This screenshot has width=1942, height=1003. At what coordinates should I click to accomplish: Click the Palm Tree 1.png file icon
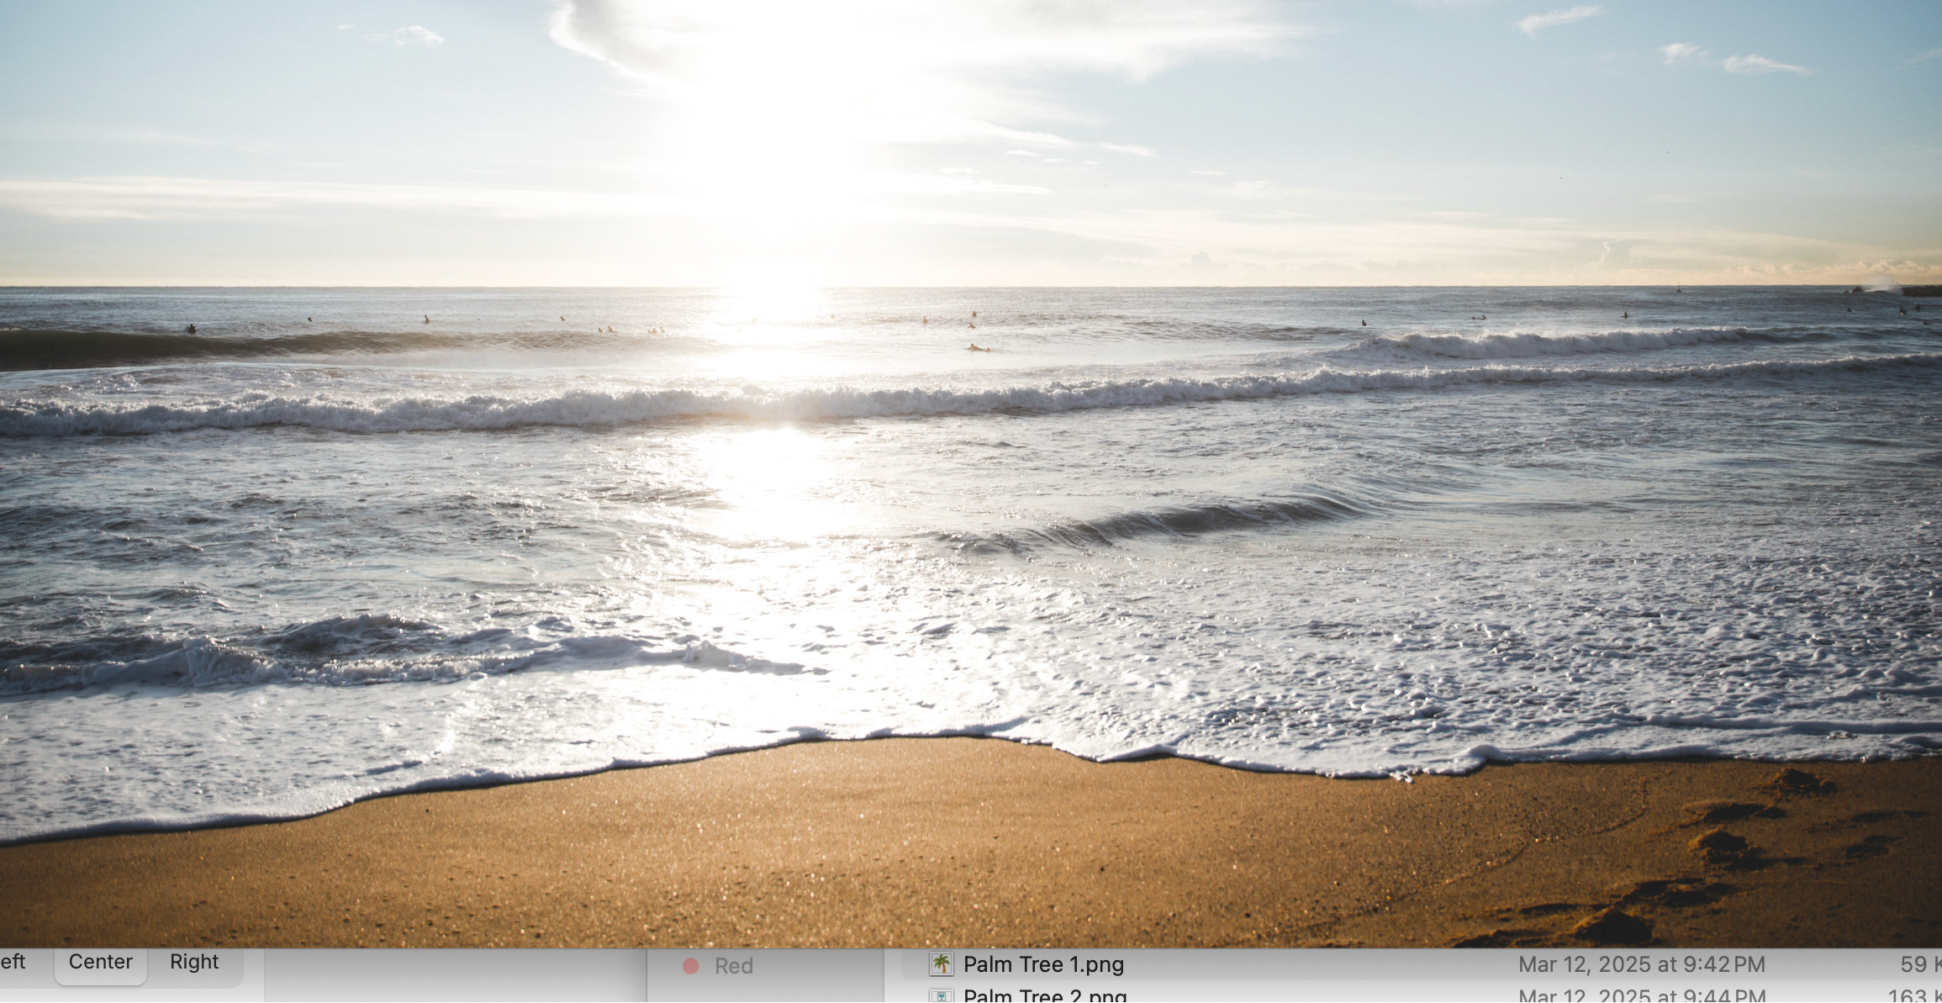pyautogui.click(x=941, y=964)
